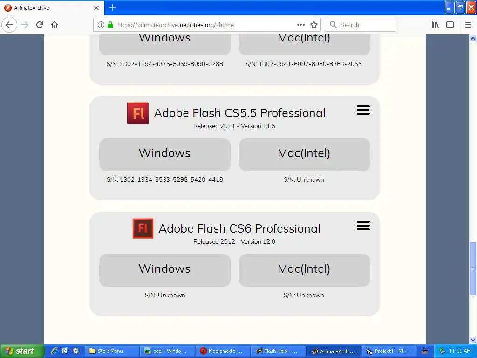Switch to cool - Windo... taskbar window
Screen dimensions: 477x358
[x=167, y=351]
